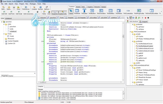This screenshot has width=163, height=104.
Task: Click the green refresh icon above Unit structure
Action: click(x=139, y=18)
